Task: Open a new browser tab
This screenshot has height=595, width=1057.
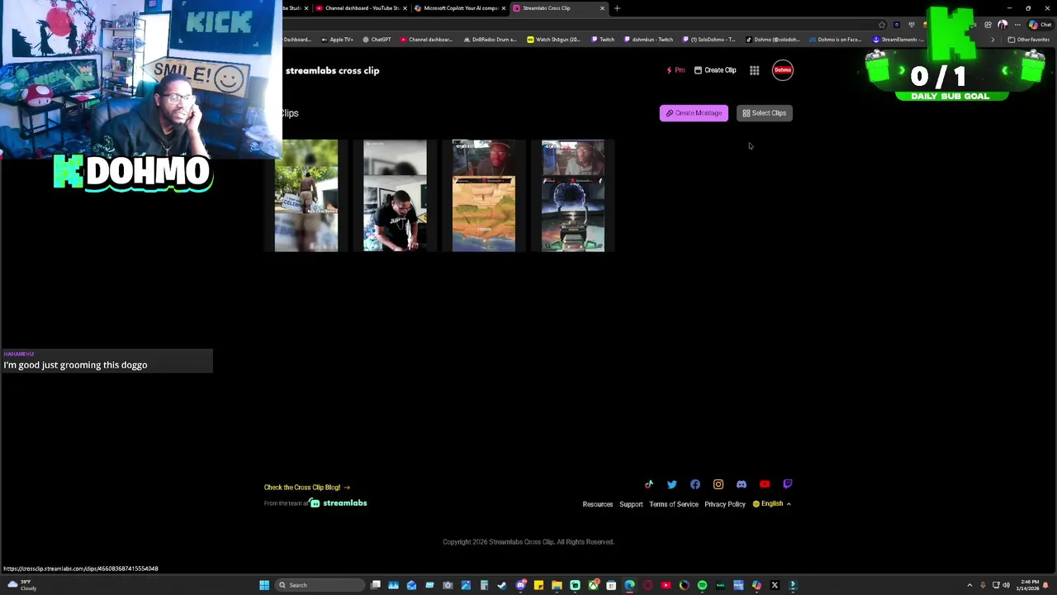Action: coord(617,8)
